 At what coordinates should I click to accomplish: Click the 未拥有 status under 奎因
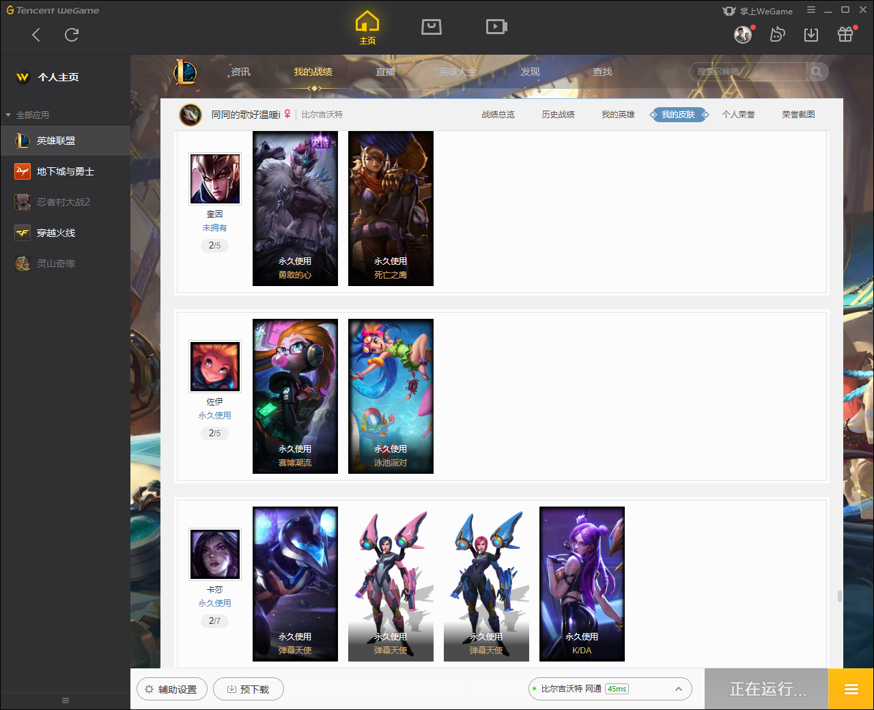(214, 228)
